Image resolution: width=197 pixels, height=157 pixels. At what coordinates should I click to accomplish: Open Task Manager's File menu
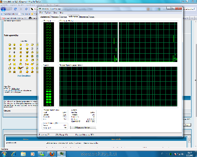[41, 13]
